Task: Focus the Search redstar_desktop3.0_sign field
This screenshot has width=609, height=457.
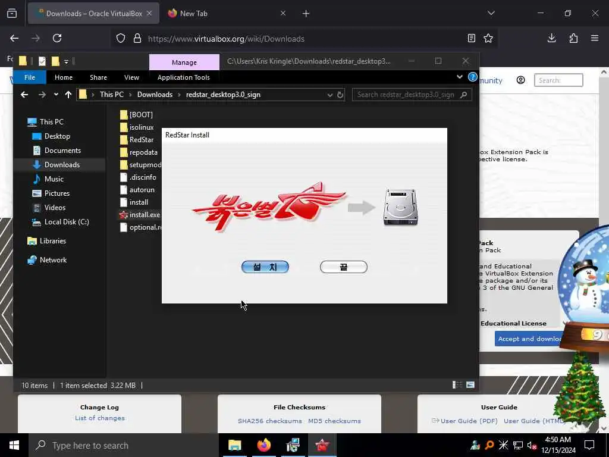Action: (x=412, y=95)
